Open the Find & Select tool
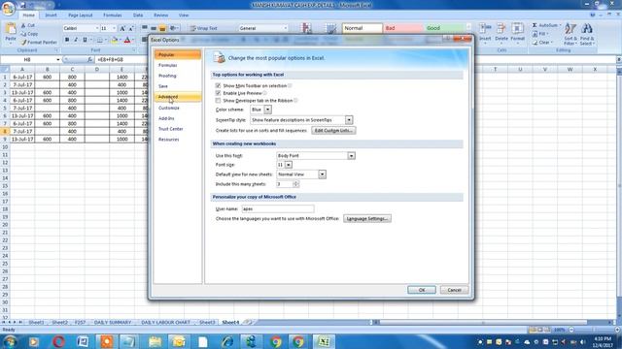 click(587, 33)
